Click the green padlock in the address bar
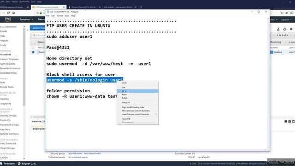This screenshot has height=166, width=295. [41, 13]
